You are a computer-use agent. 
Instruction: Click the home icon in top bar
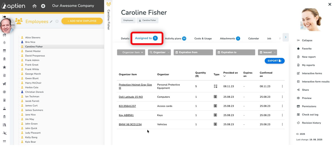pyautogui.click(x=35, y=6)
